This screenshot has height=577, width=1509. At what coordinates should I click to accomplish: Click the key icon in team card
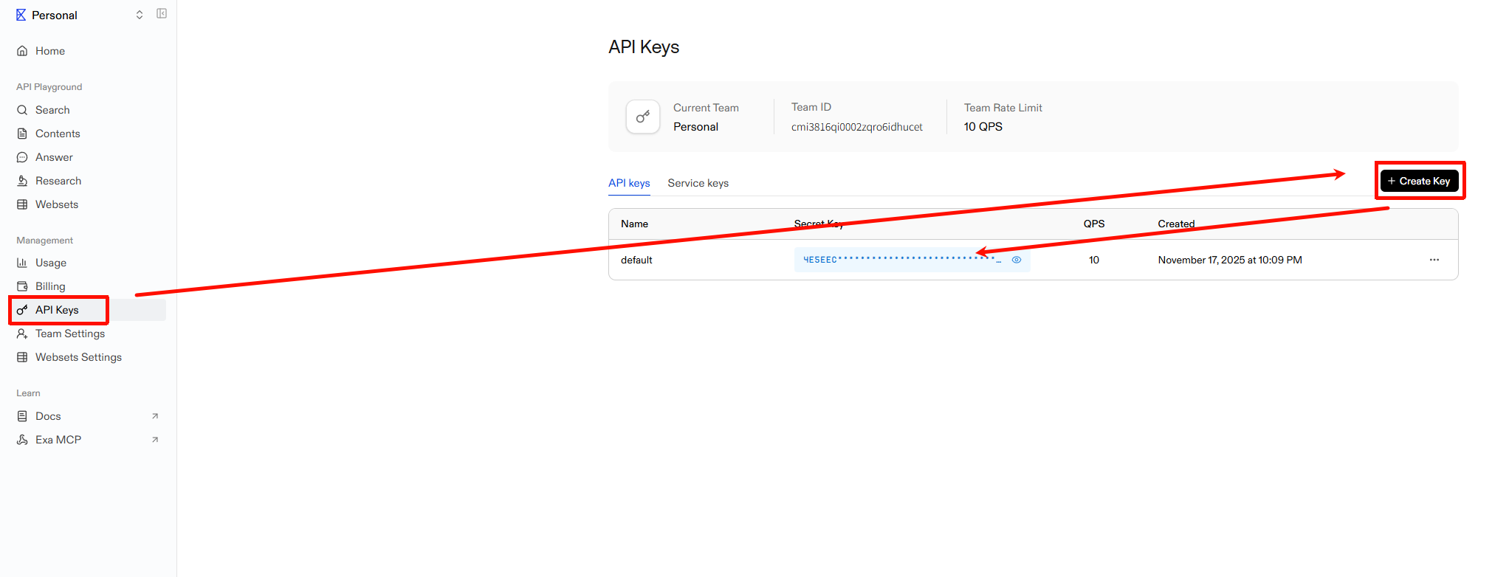[643, 117]
